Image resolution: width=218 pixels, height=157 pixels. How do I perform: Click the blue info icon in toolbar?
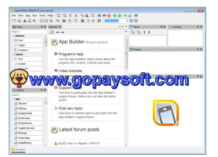[136, 15]
